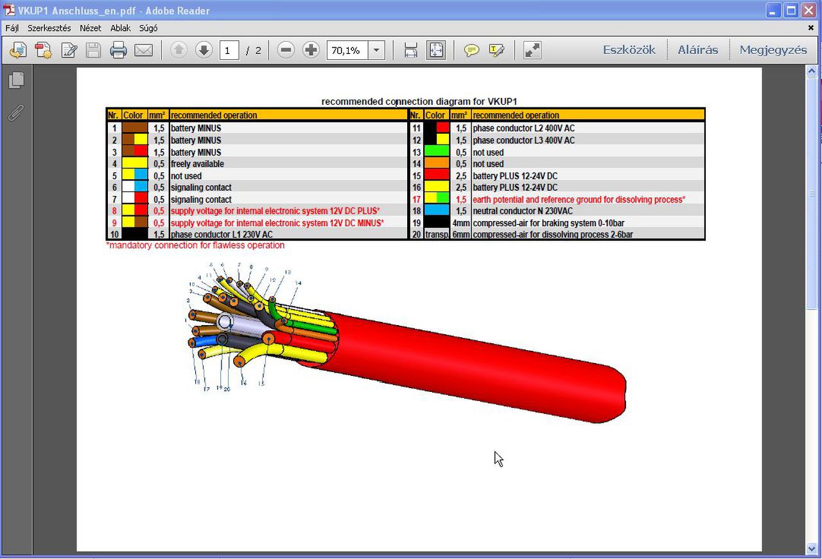
Task: Switch to read mode view
Action: pos(532,50)
